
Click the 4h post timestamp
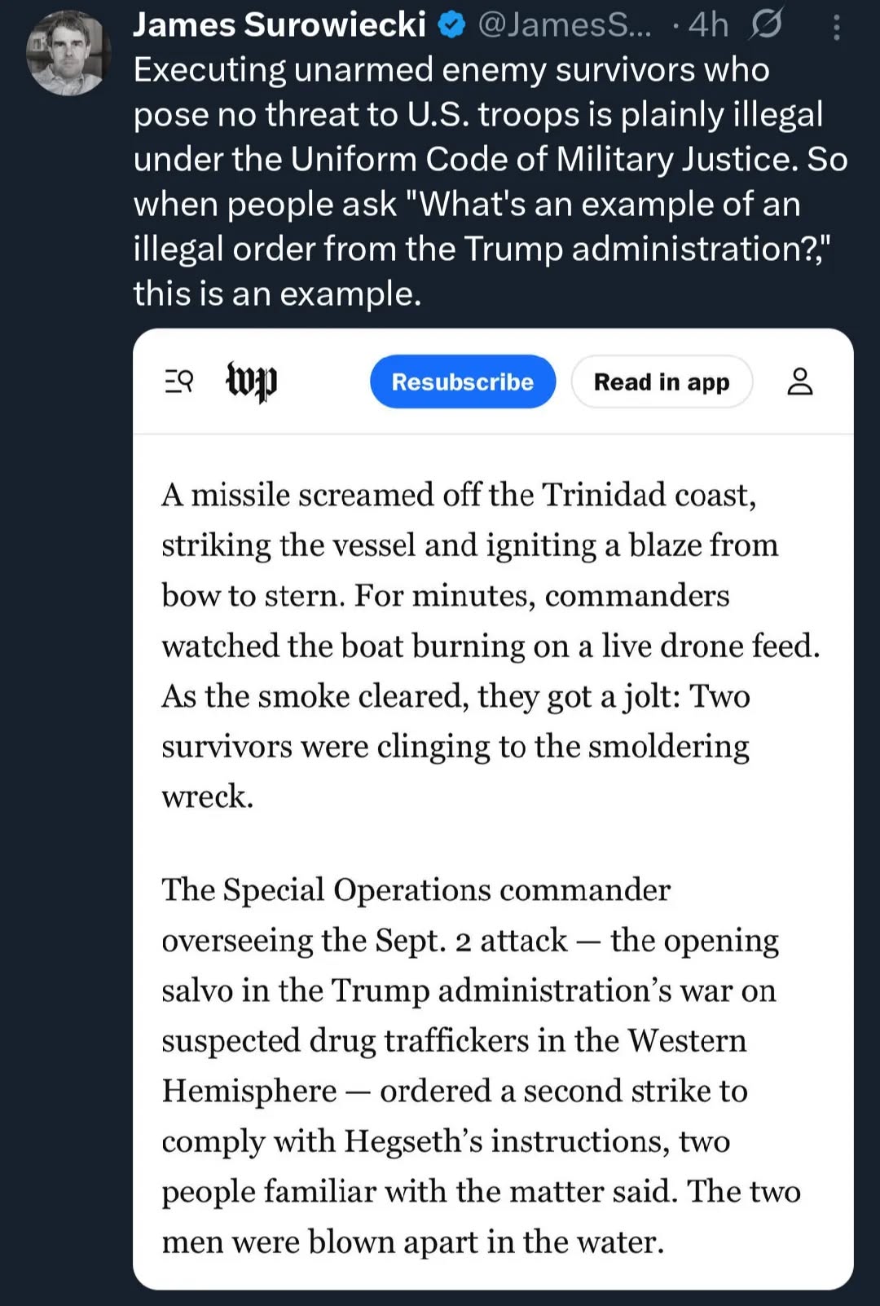(x=708, y=25)
